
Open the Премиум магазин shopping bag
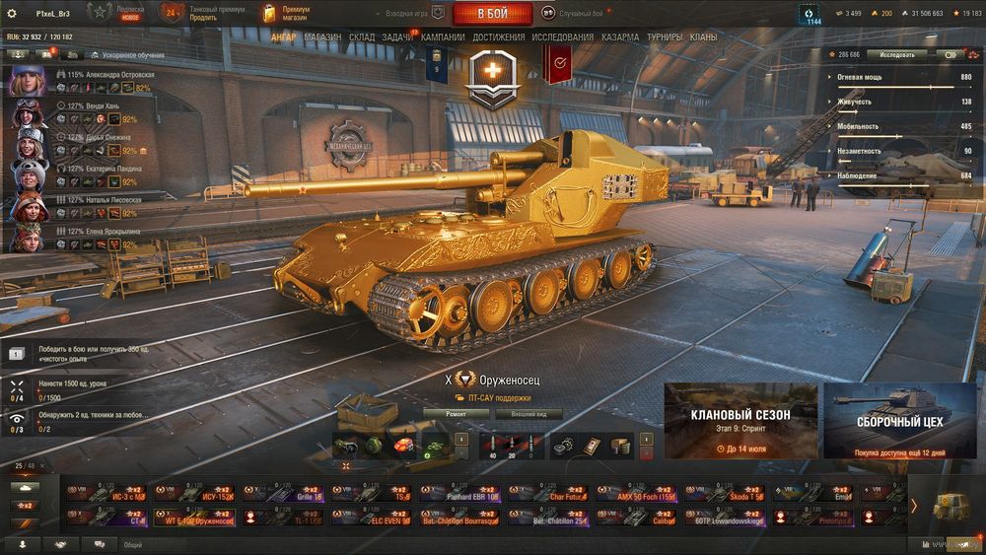point(269,13)
